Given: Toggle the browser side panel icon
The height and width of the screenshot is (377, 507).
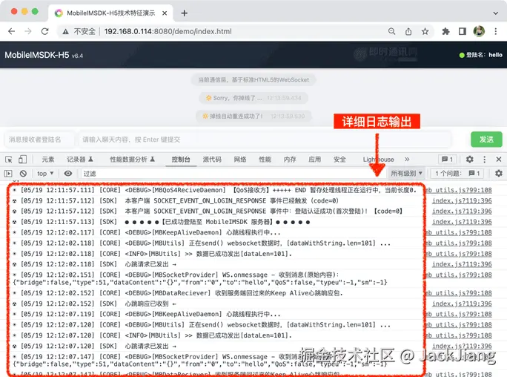Looking at the screenshot, I should click(463, 31).
